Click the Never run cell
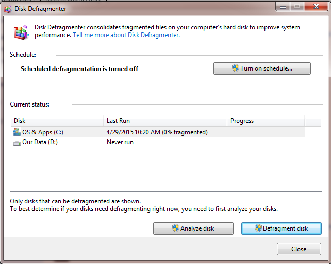 tap(120, 142)
